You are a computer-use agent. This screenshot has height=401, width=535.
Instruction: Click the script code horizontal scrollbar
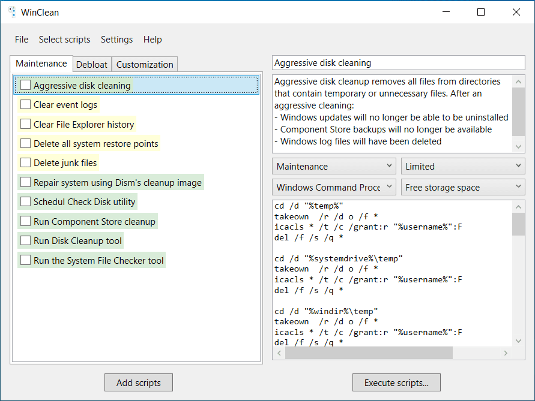pos(369,354)
